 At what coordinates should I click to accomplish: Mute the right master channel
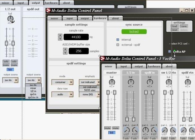coord(116,128)
